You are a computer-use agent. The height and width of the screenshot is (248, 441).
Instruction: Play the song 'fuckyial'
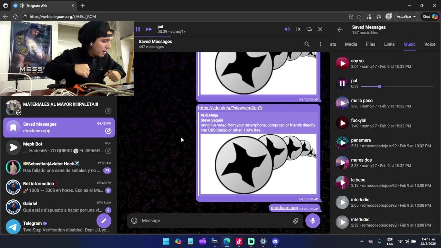(x=342, y=123)
